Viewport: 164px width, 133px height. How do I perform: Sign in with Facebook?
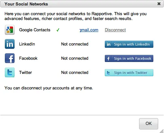pos(129,58)
